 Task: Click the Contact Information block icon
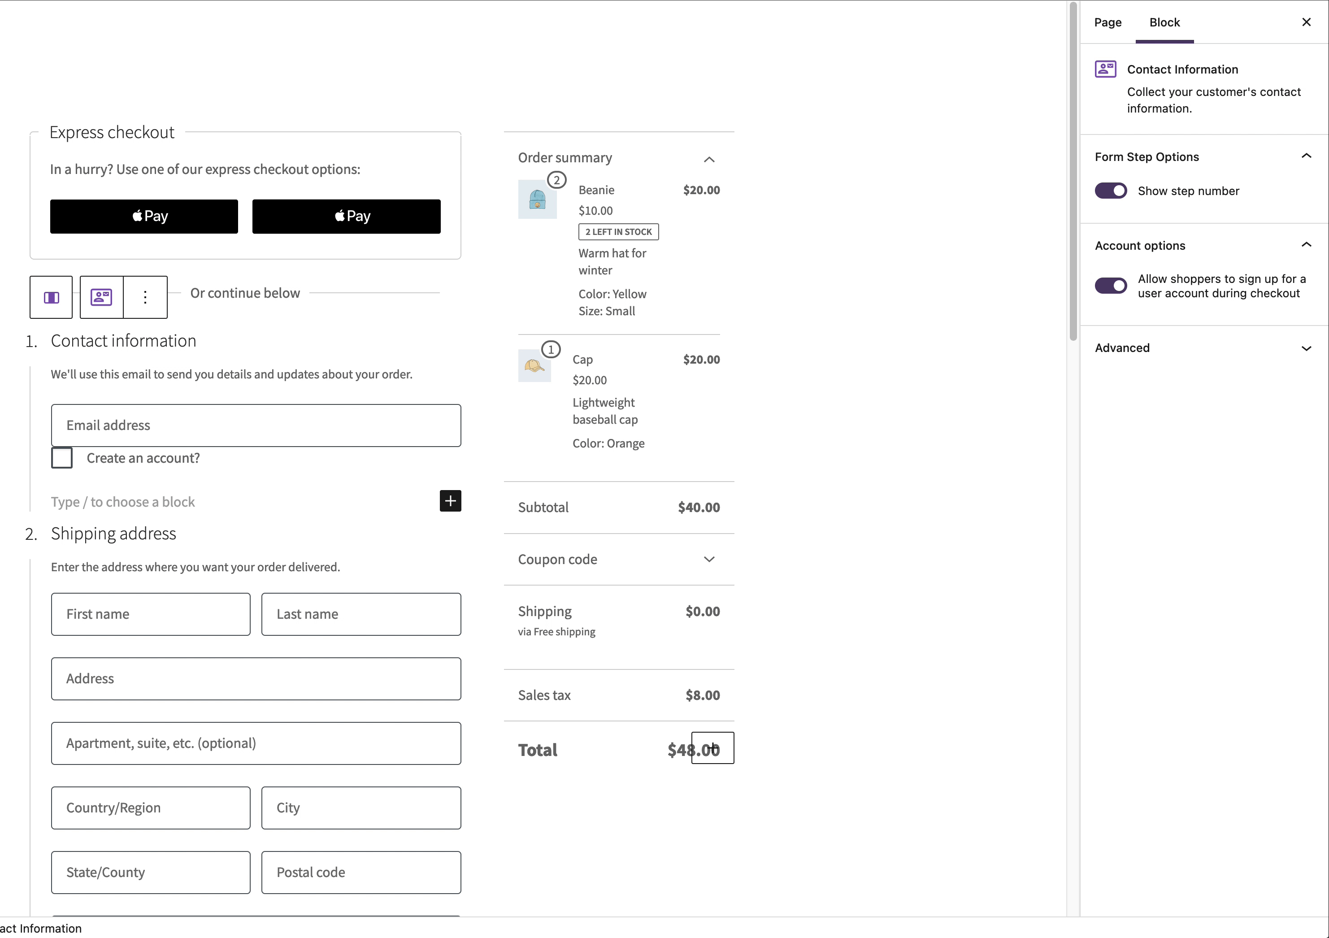point(101,297)
